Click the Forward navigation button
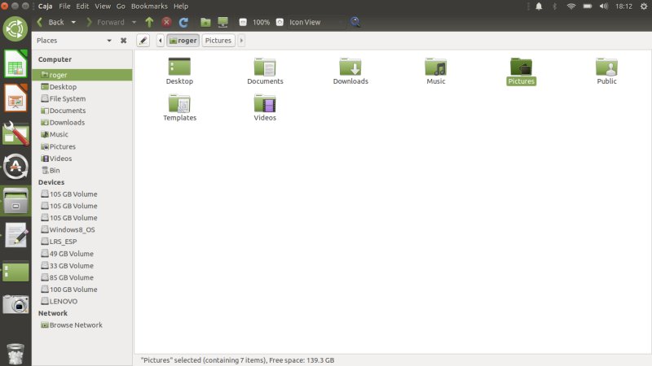The image size is (652, 366). [x=106, y=22]
